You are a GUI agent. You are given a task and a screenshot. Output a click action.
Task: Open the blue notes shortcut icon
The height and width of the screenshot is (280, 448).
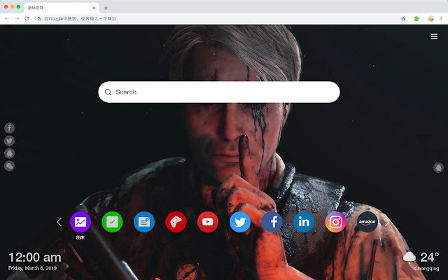click(144, 222)
